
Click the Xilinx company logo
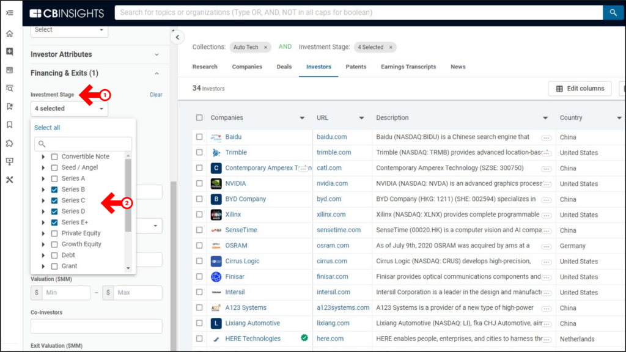click(216, 215)
